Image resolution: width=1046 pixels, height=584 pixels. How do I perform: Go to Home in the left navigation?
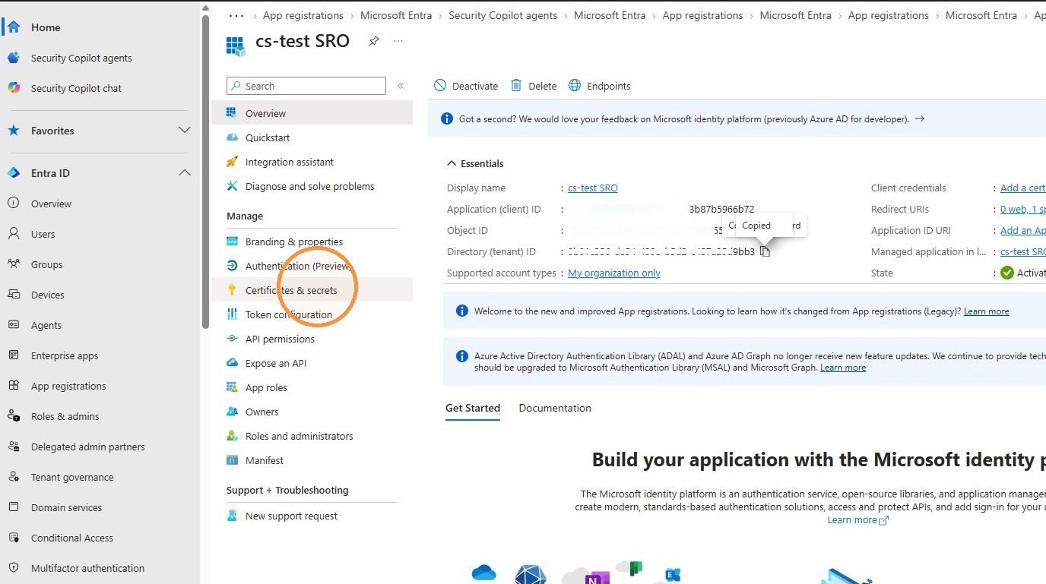(46, 27)
